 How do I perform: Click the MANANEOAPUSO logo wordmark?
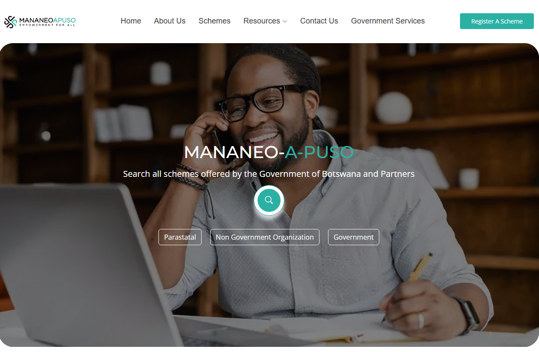point(47,20)
